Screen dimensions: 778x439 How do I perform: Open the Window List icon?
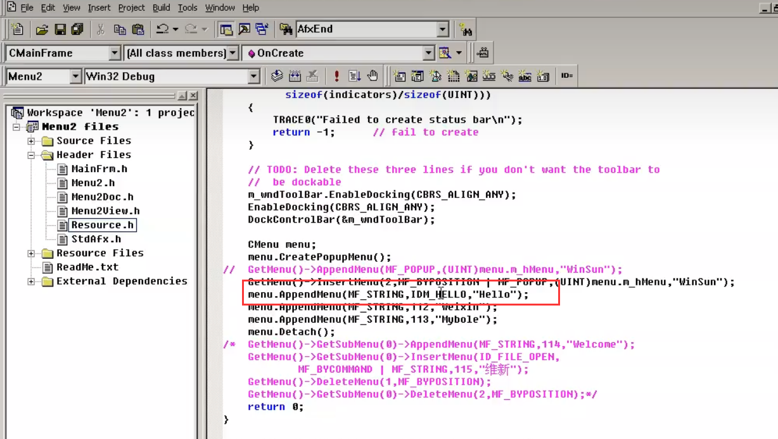click(261, 29)
